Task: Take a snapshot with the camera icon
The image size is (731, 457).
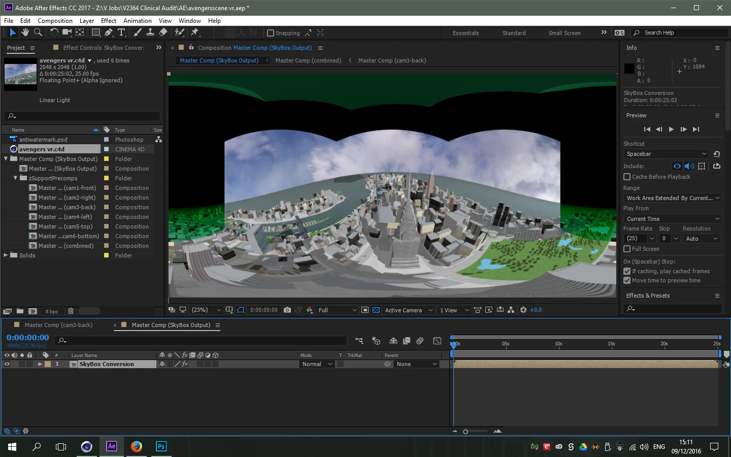Action: tap(287, 310)
